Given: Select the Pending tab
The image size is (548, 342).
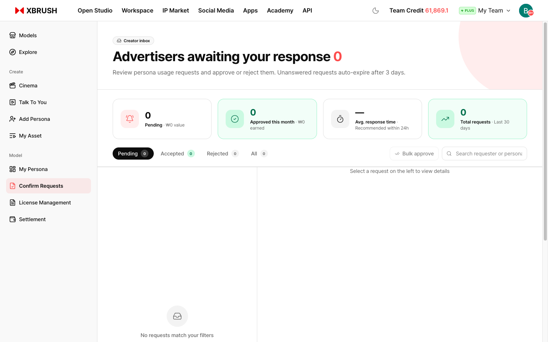Looking at the screenshot, I should [133, 154].
